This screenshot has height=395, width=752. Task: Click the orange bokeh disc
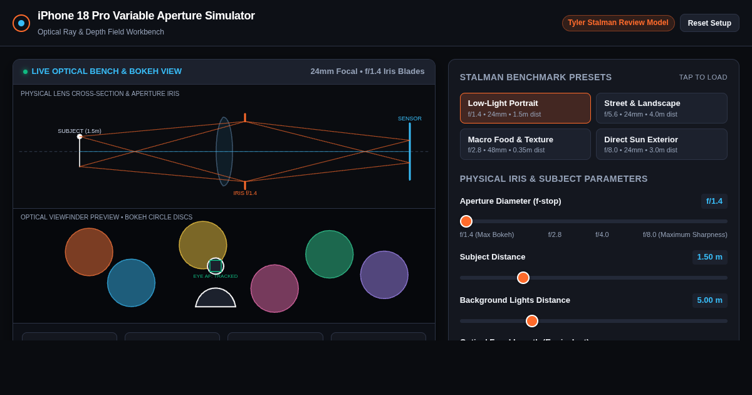click(89, 252)
